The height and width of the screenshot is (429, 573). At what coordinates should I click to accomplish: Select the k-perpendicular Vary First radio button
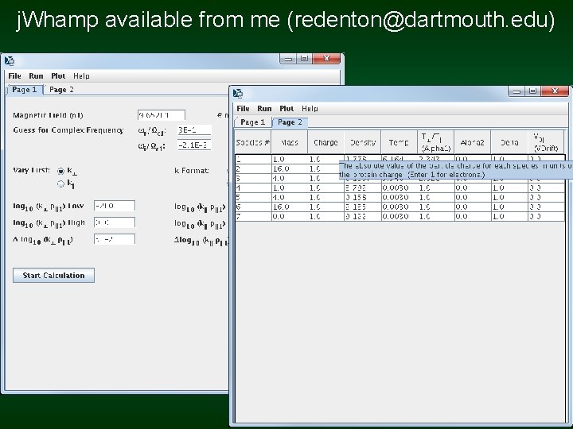pos(60,171)
